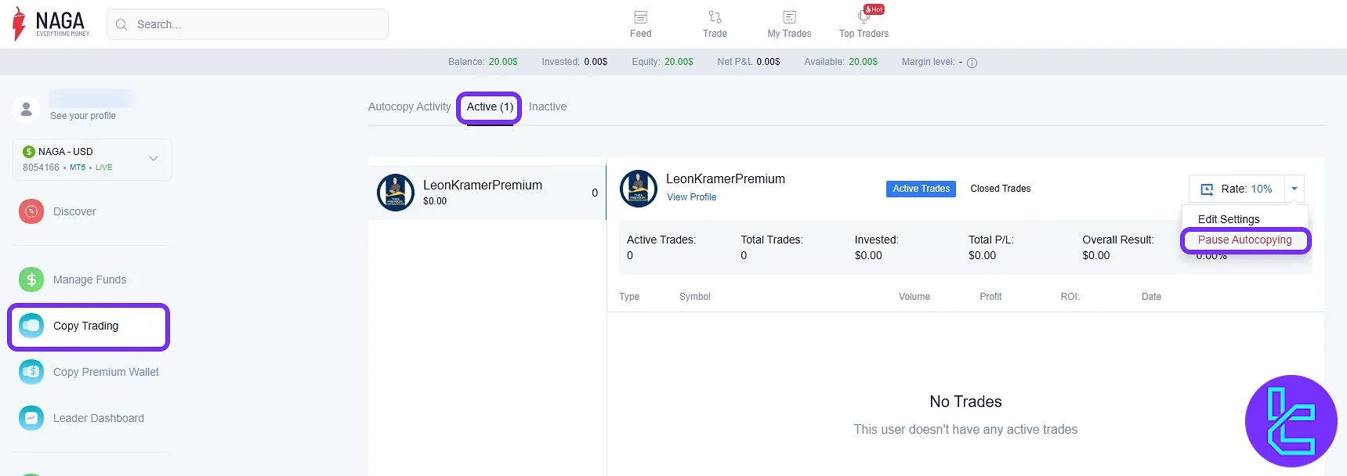Click the Profit column header
Viewport: 1347px width, 476px height.
tap(990, 297)
